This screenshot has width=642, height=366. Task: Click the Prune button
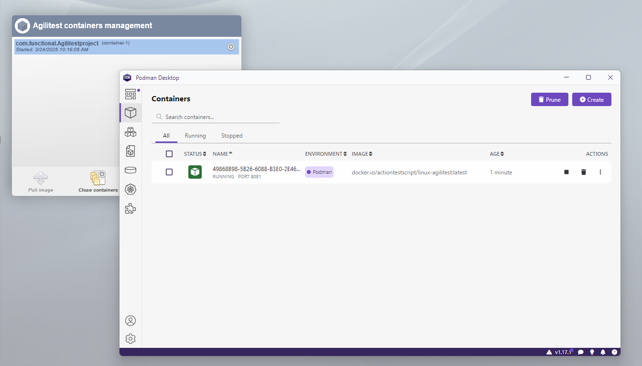coord(550,99)
